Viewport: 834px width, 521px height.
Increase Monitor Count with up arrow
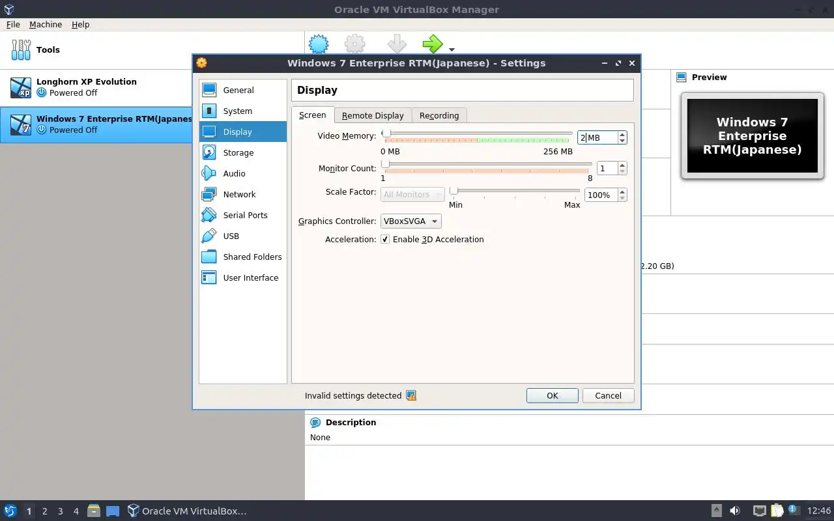click(x=622, y=165)
